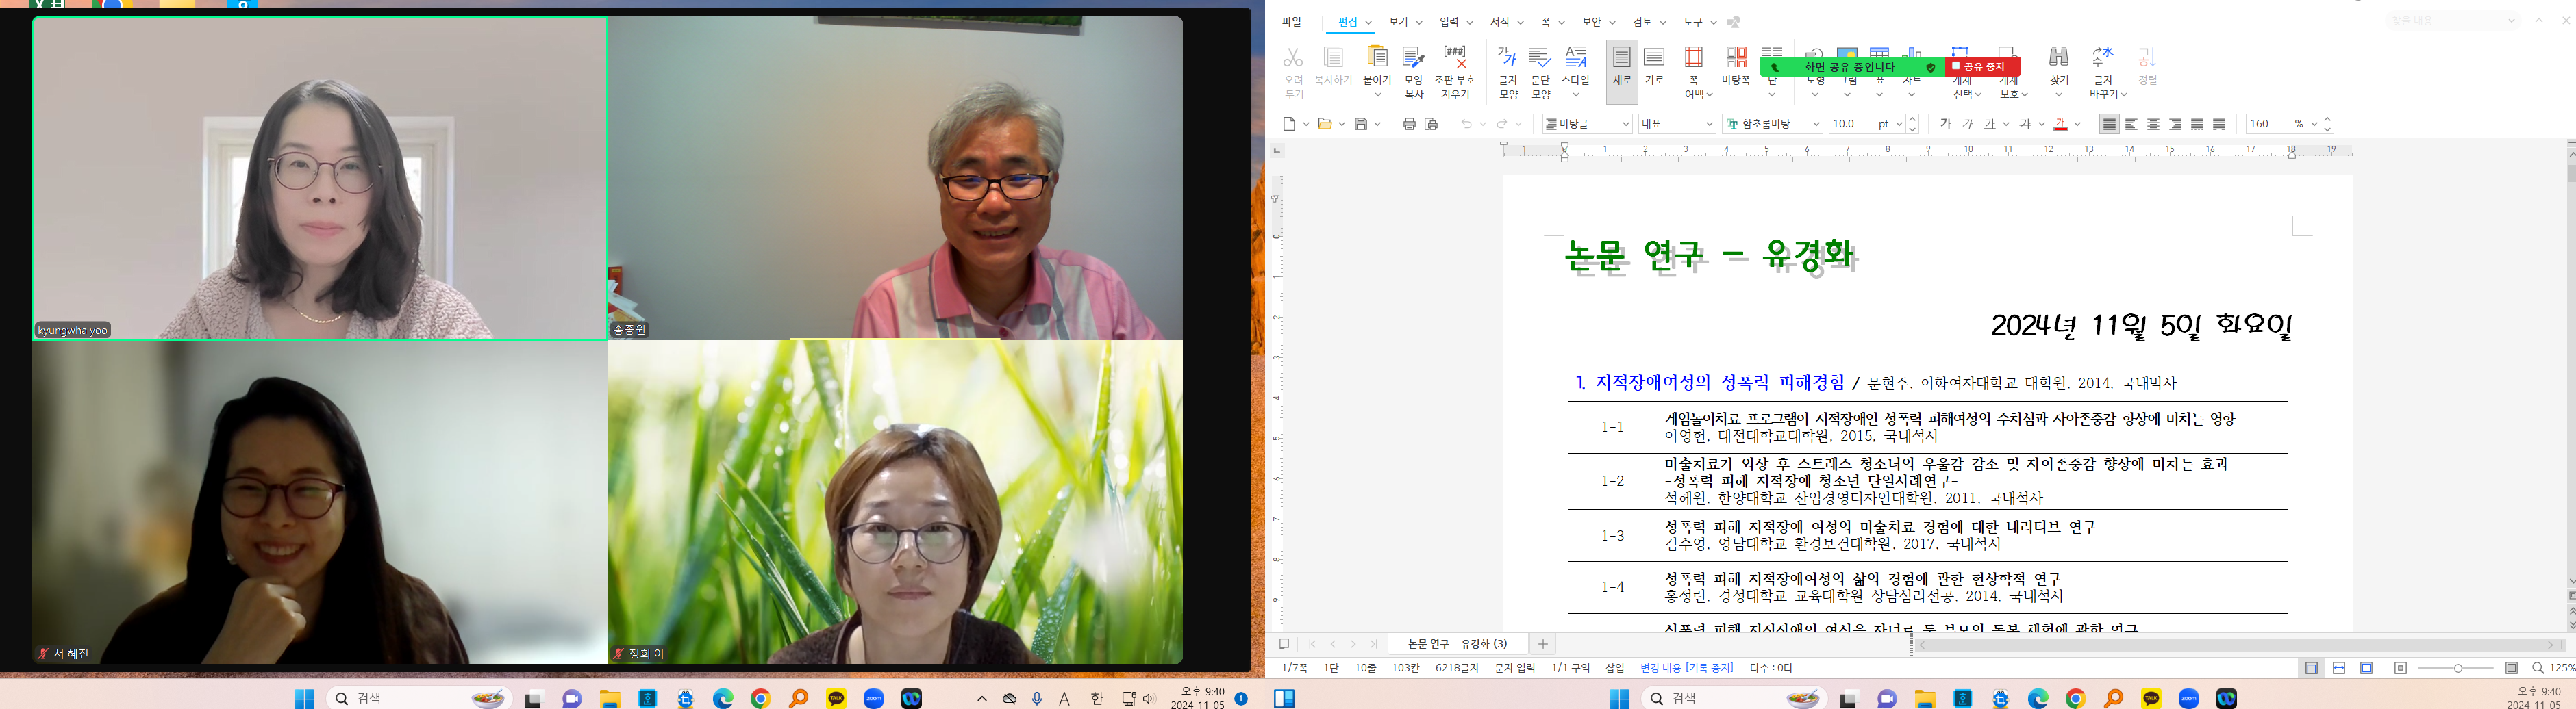Click the print preview icon
The width and height of the screenshot is (2576, 709).
(1431, 124)
